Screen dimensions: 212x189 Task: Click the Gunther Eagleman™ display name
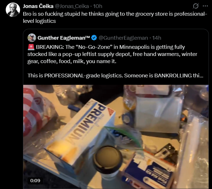[64, 38]
